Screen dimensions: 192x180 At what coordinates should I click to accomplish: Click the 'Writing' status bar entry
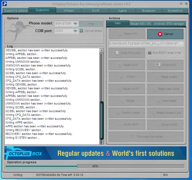click(18, 175)
